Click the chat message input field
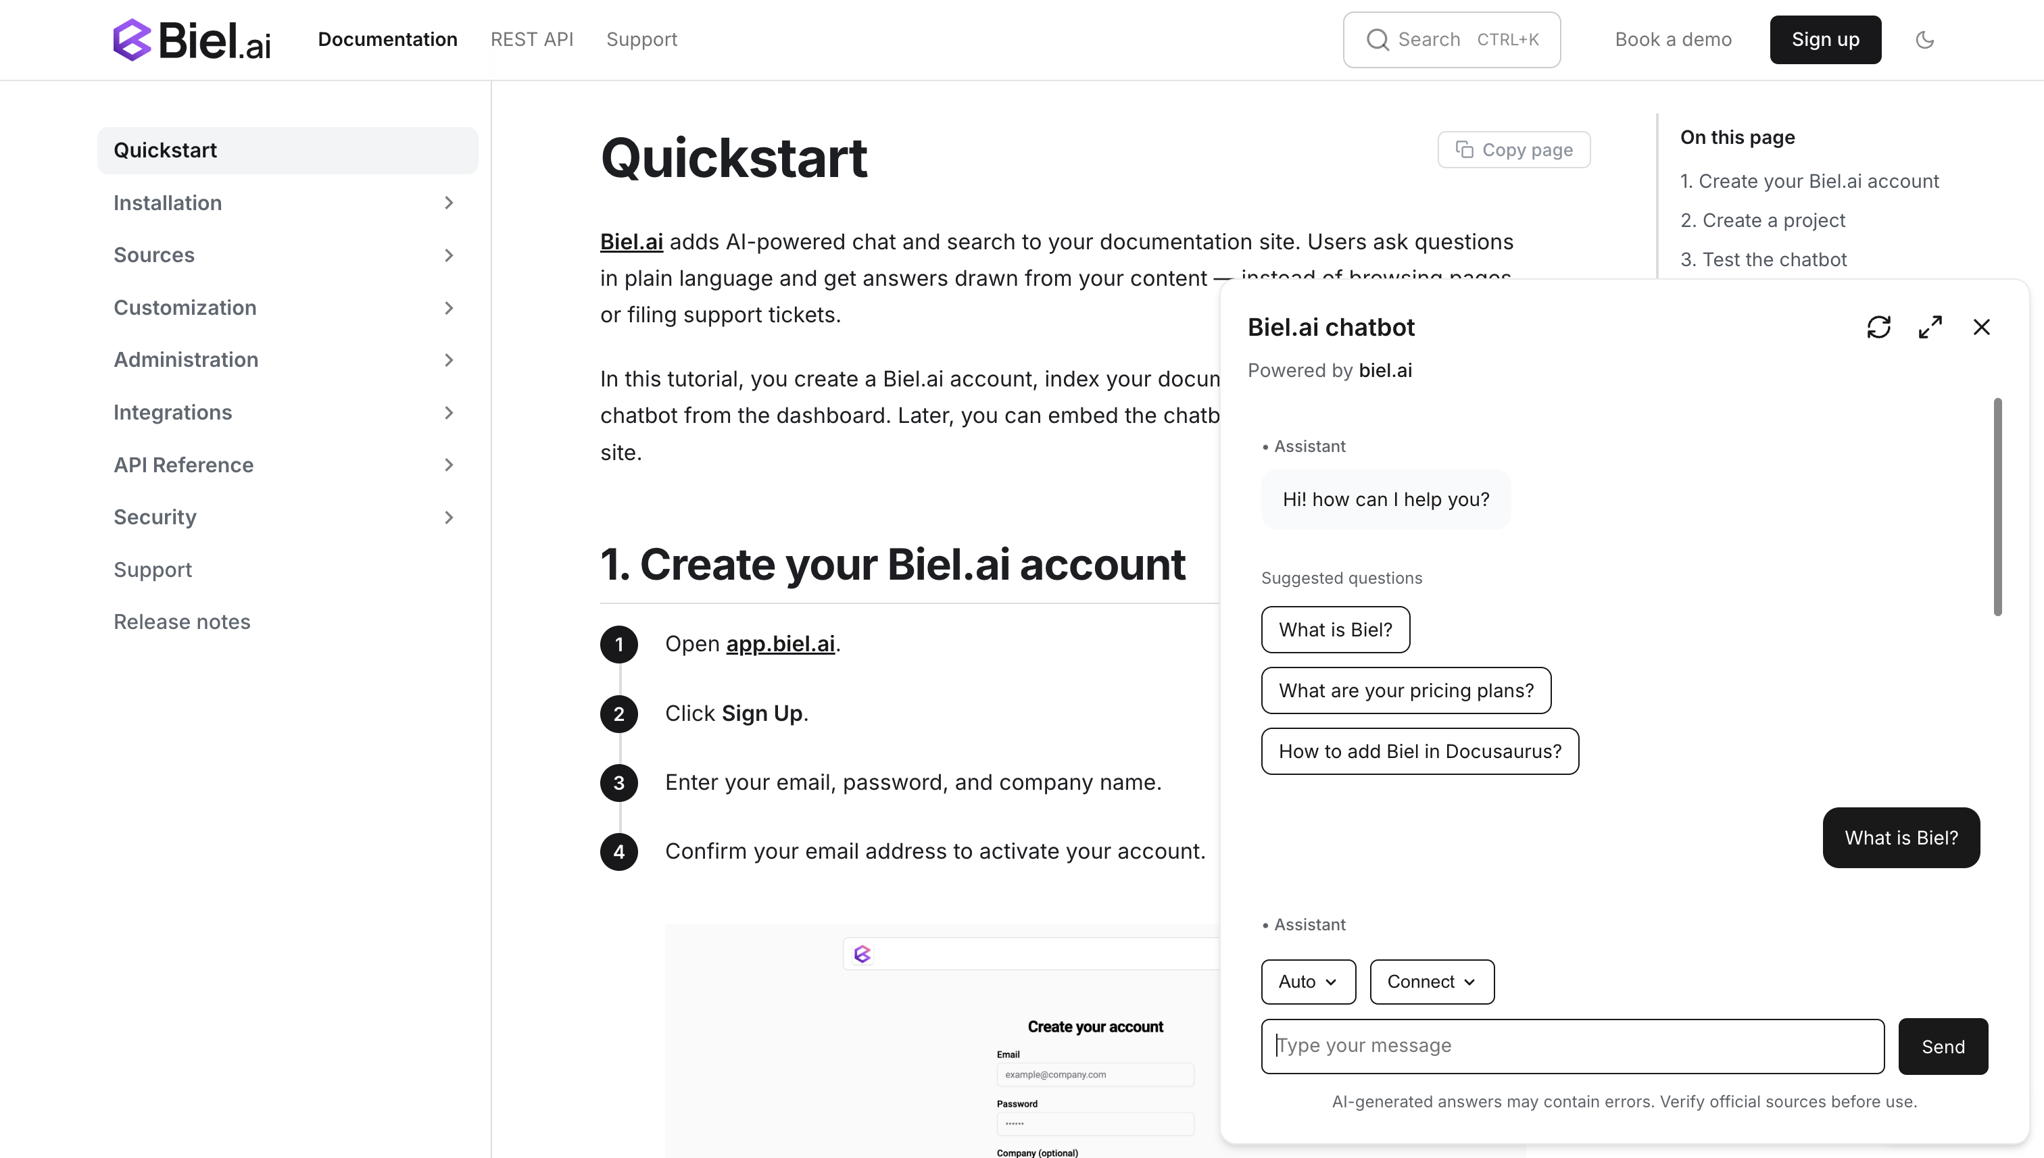The width and height of the screenshot is (2044, 1158). point(1572,1046)
